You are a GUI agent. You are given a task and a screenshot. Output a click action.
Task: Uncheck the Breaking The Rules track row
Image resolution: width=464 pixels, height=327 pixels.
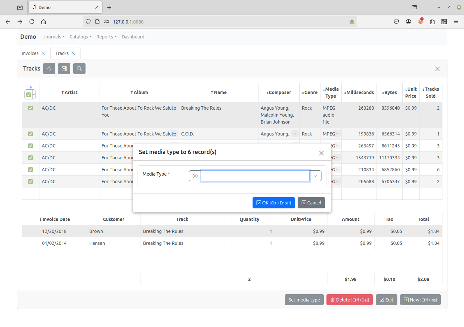[x=30, y=108]
